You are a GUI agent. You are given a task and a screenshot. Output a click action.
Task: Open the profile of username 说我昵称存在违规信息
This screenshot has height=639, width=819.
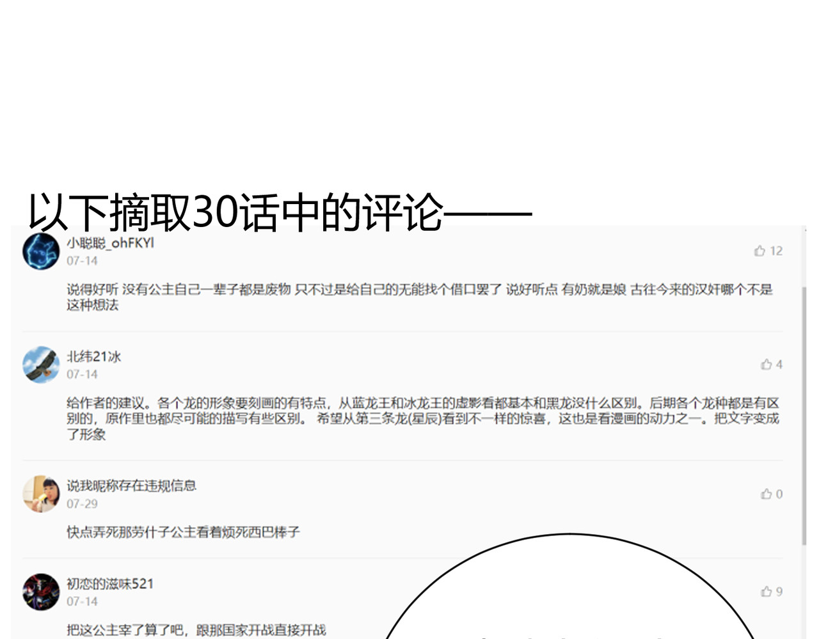tap(131, 485)
